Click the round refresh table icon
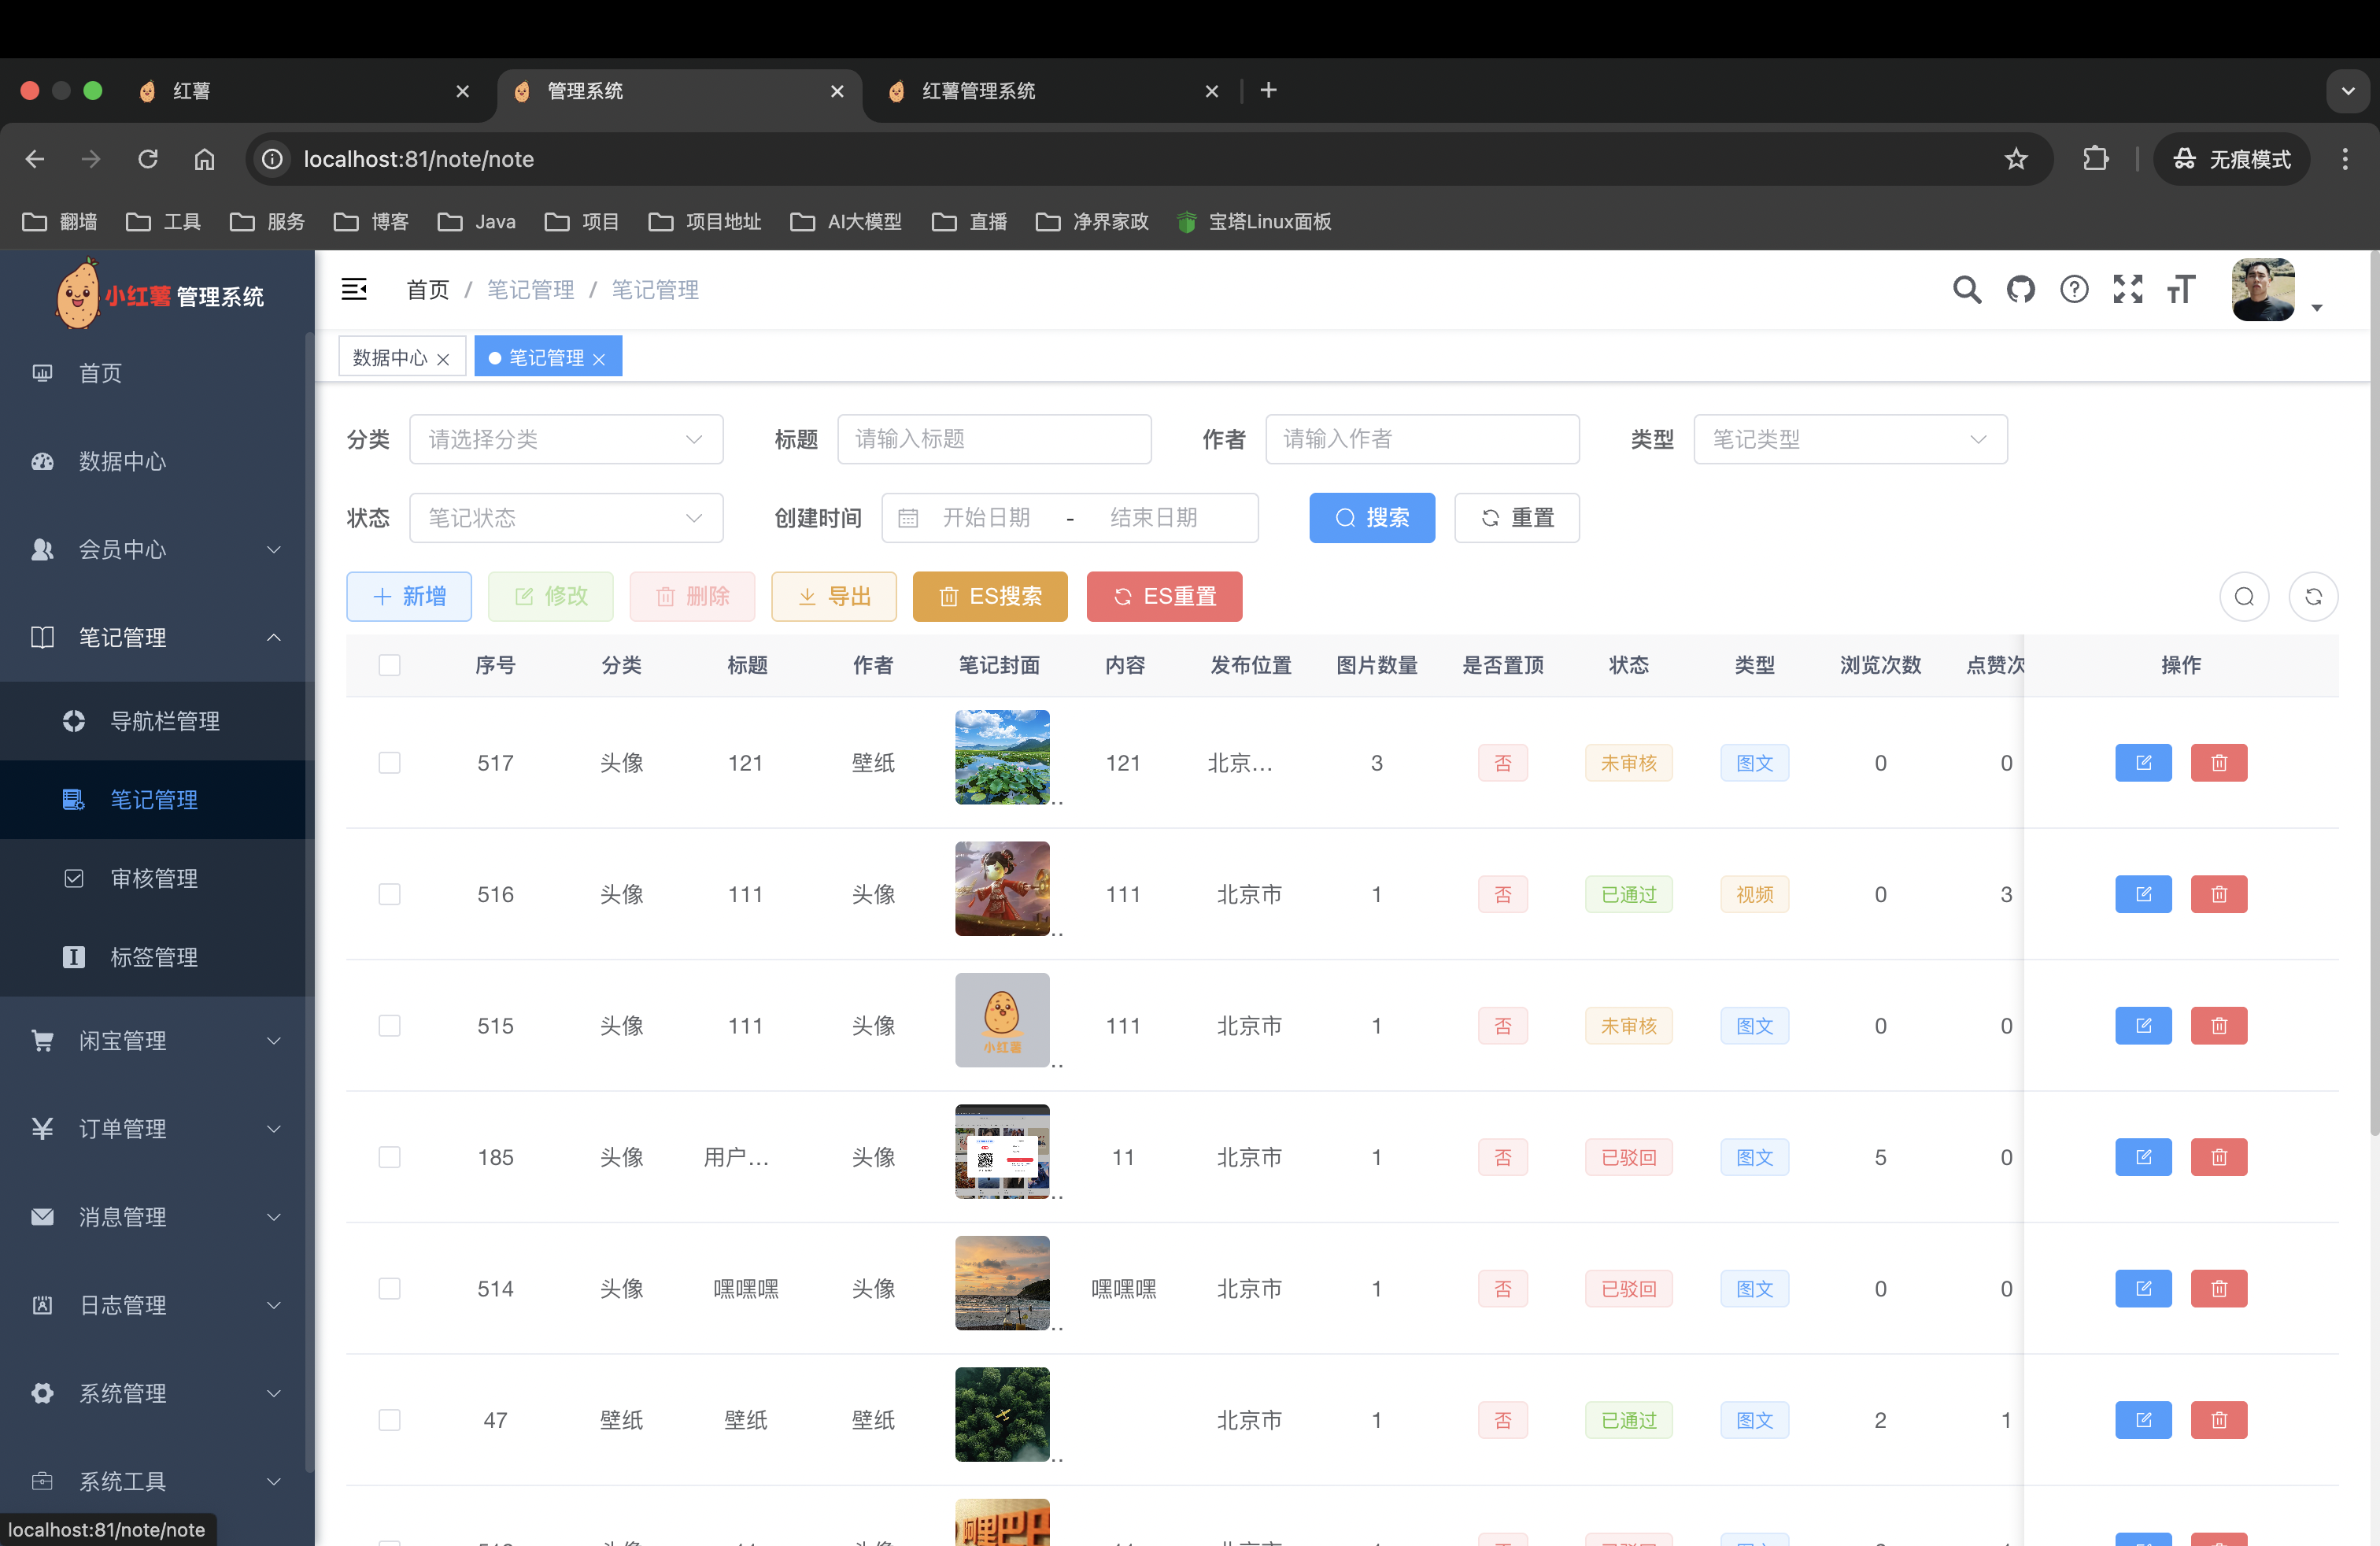 pos(2312,597)
